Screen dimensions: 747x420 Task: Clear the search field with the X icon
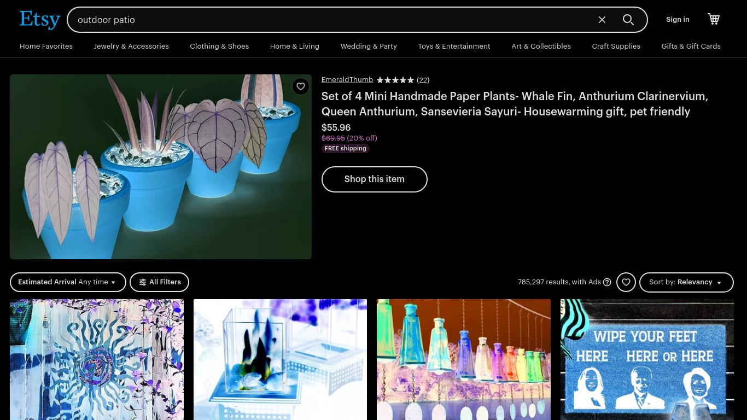pyautogui.click(x=602, y=20)
